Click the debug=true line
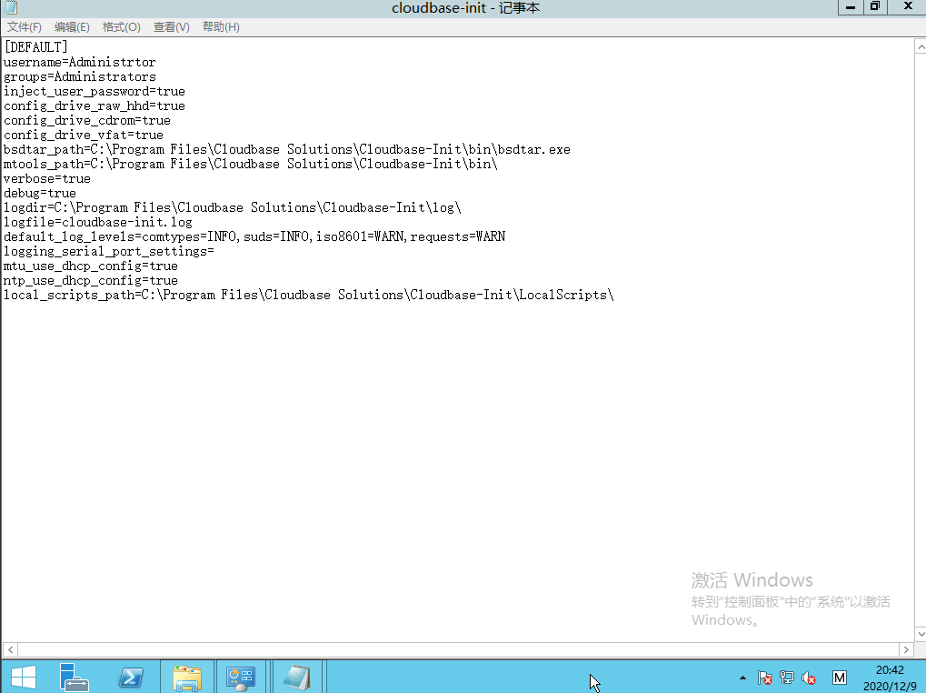 point(40,193)
